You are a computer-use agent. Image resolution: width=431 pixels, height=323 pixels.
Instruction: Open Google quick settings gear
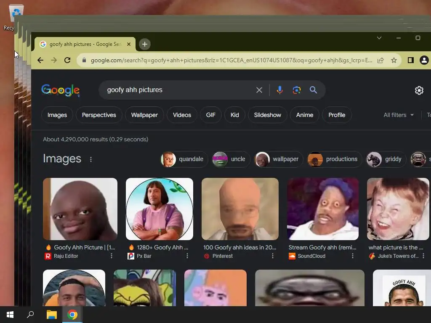419,90
